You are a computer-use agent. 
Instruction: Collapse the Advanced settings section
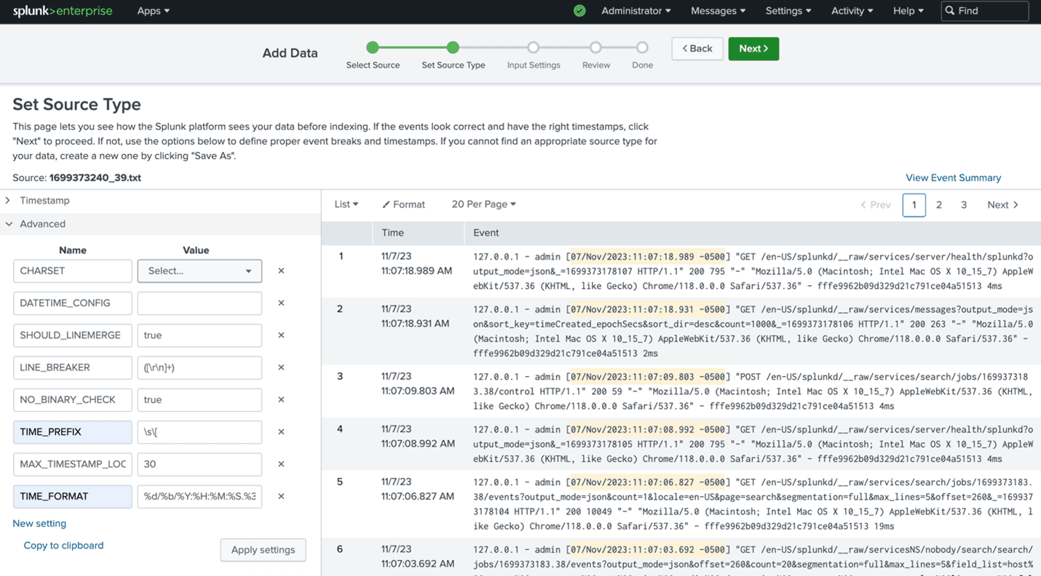9,224
